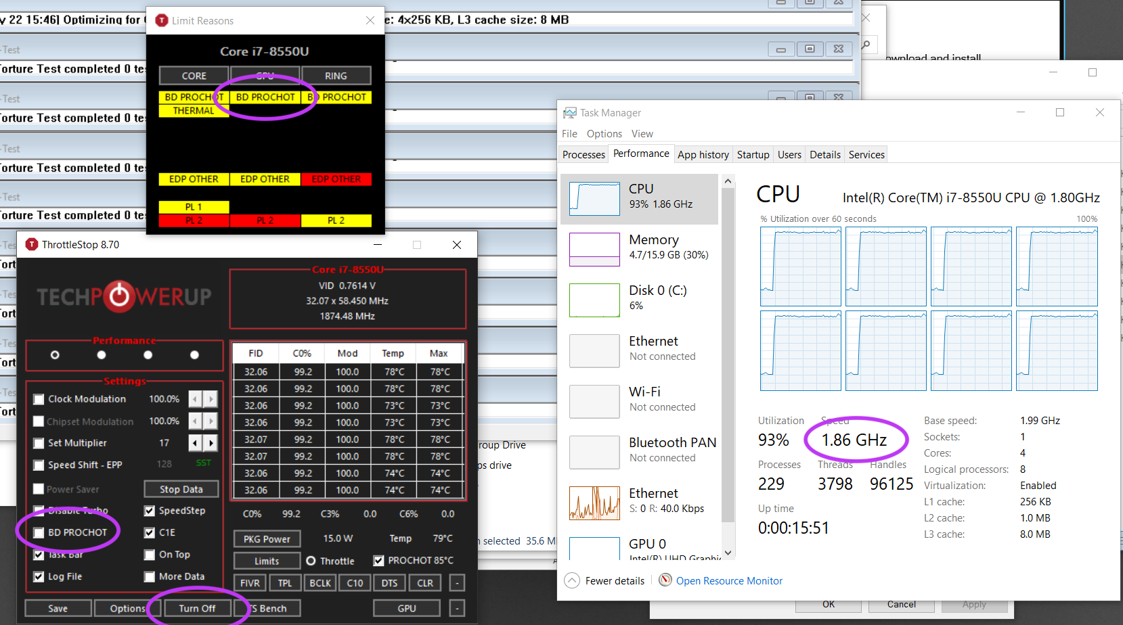
Task: Enable the More Data checkbox
Action: tap(150, 577)
